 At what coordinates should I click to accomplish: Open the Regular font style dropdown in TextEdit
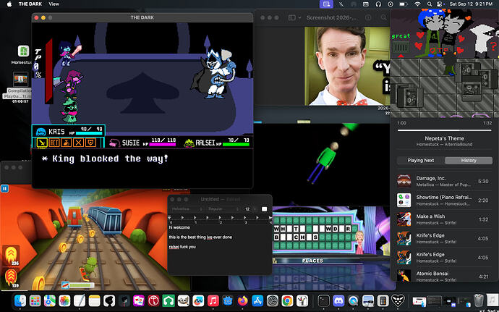coord(223,209)
